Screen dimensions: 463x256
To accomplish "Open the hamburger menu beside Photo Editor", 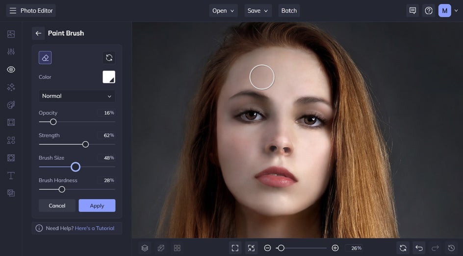I will point(13,11).
